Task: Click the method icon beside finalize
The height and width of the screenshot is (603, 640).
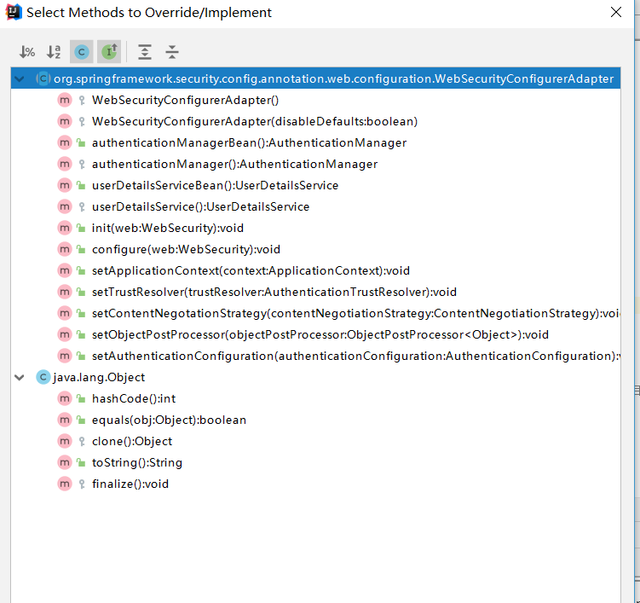Action: tap(65, 484)
